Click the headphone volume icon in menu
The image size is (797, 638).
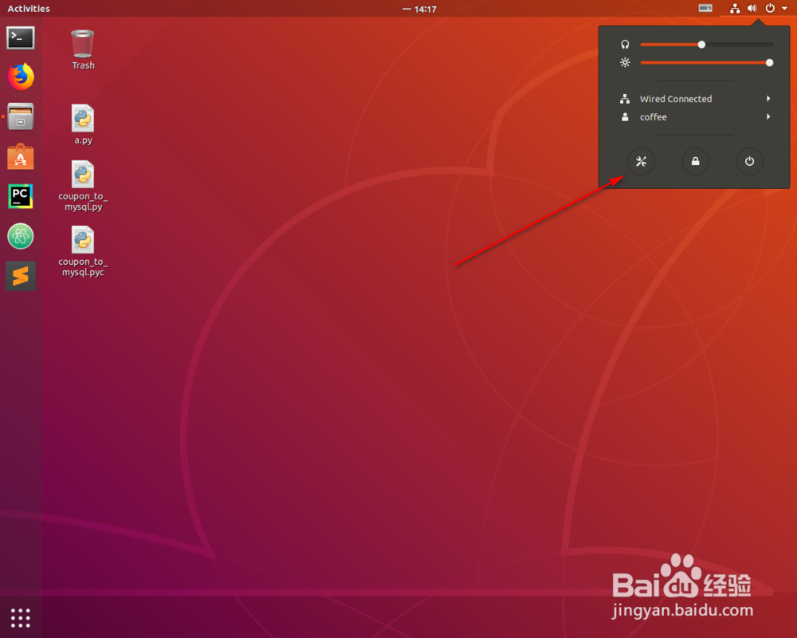coord(625,45)
